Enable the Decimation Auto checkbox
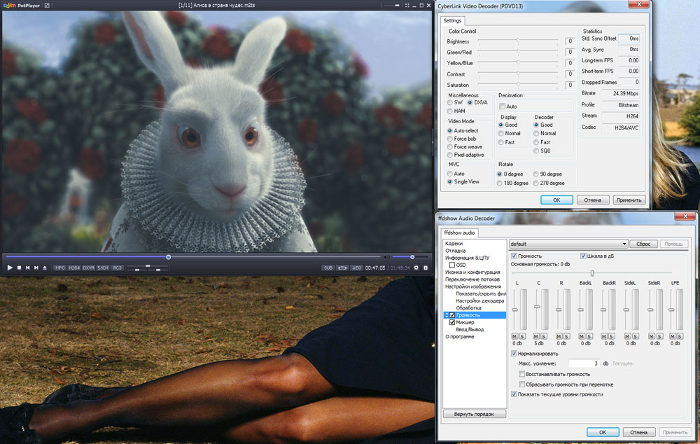 [502, 106]
